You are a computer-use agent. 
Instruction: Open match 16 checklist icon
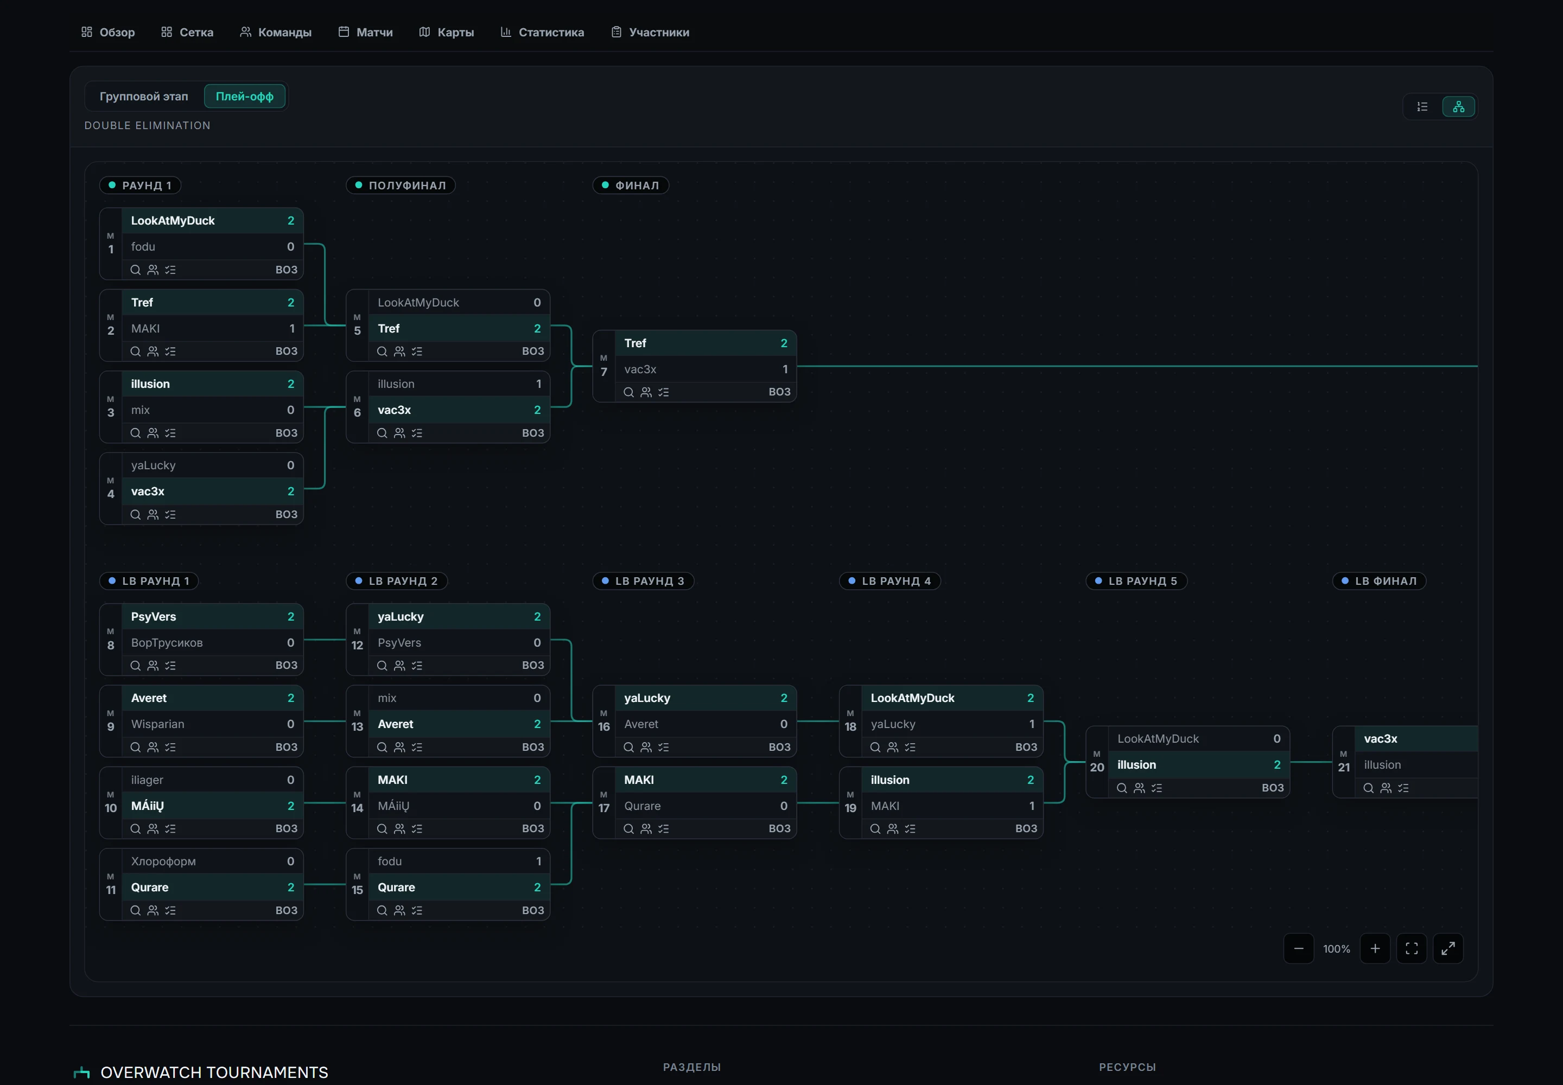click(x=664, y=747)
